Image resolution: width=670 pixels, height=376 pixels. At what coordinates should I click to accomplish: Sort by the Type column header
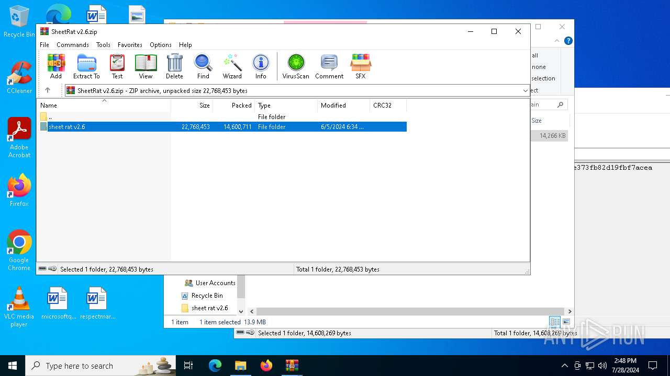click(286, 105)
